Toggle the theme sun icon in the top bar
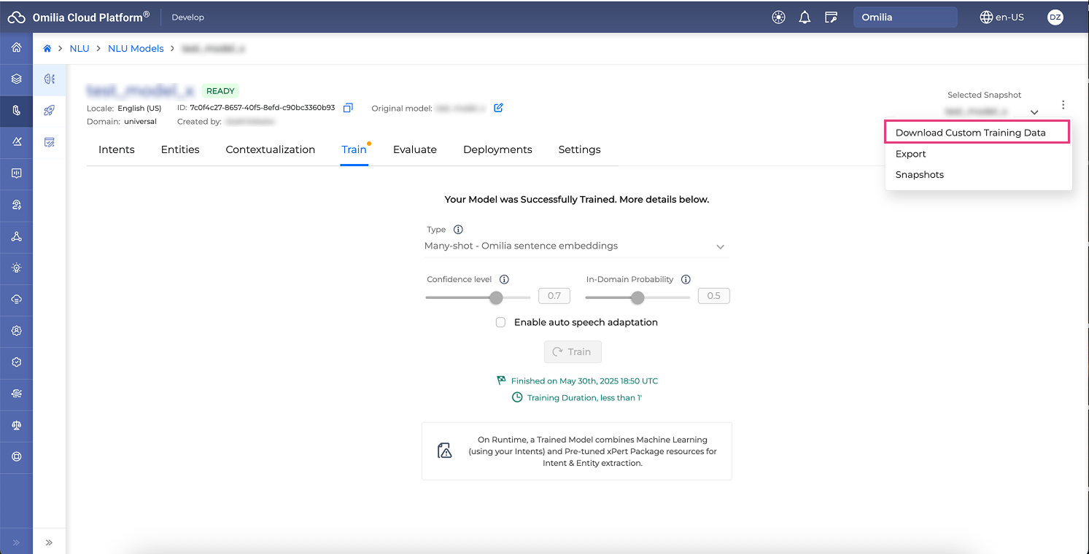The height and width of the screenshot is (554, 1089). tap(778, 17)
